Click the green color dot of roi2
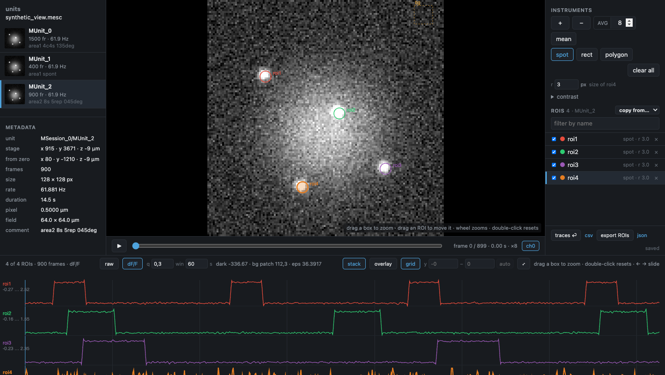 [562, 152]
